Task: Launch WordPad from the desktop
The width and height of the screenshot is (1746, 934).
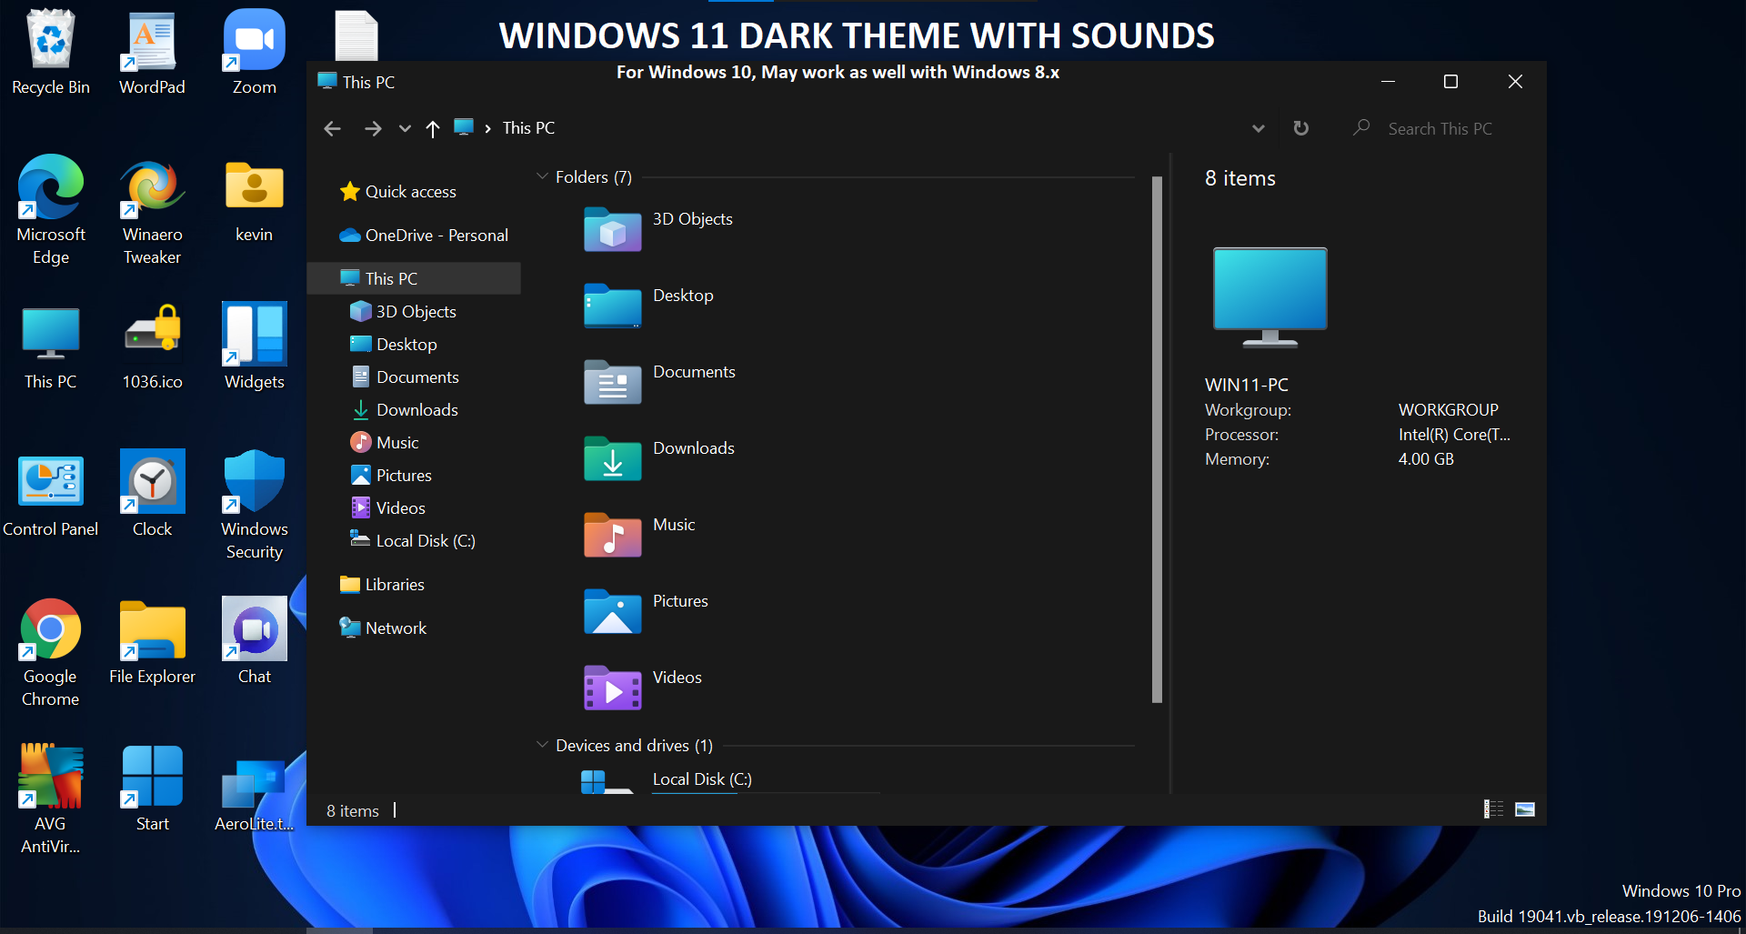Action: (152, 52)
